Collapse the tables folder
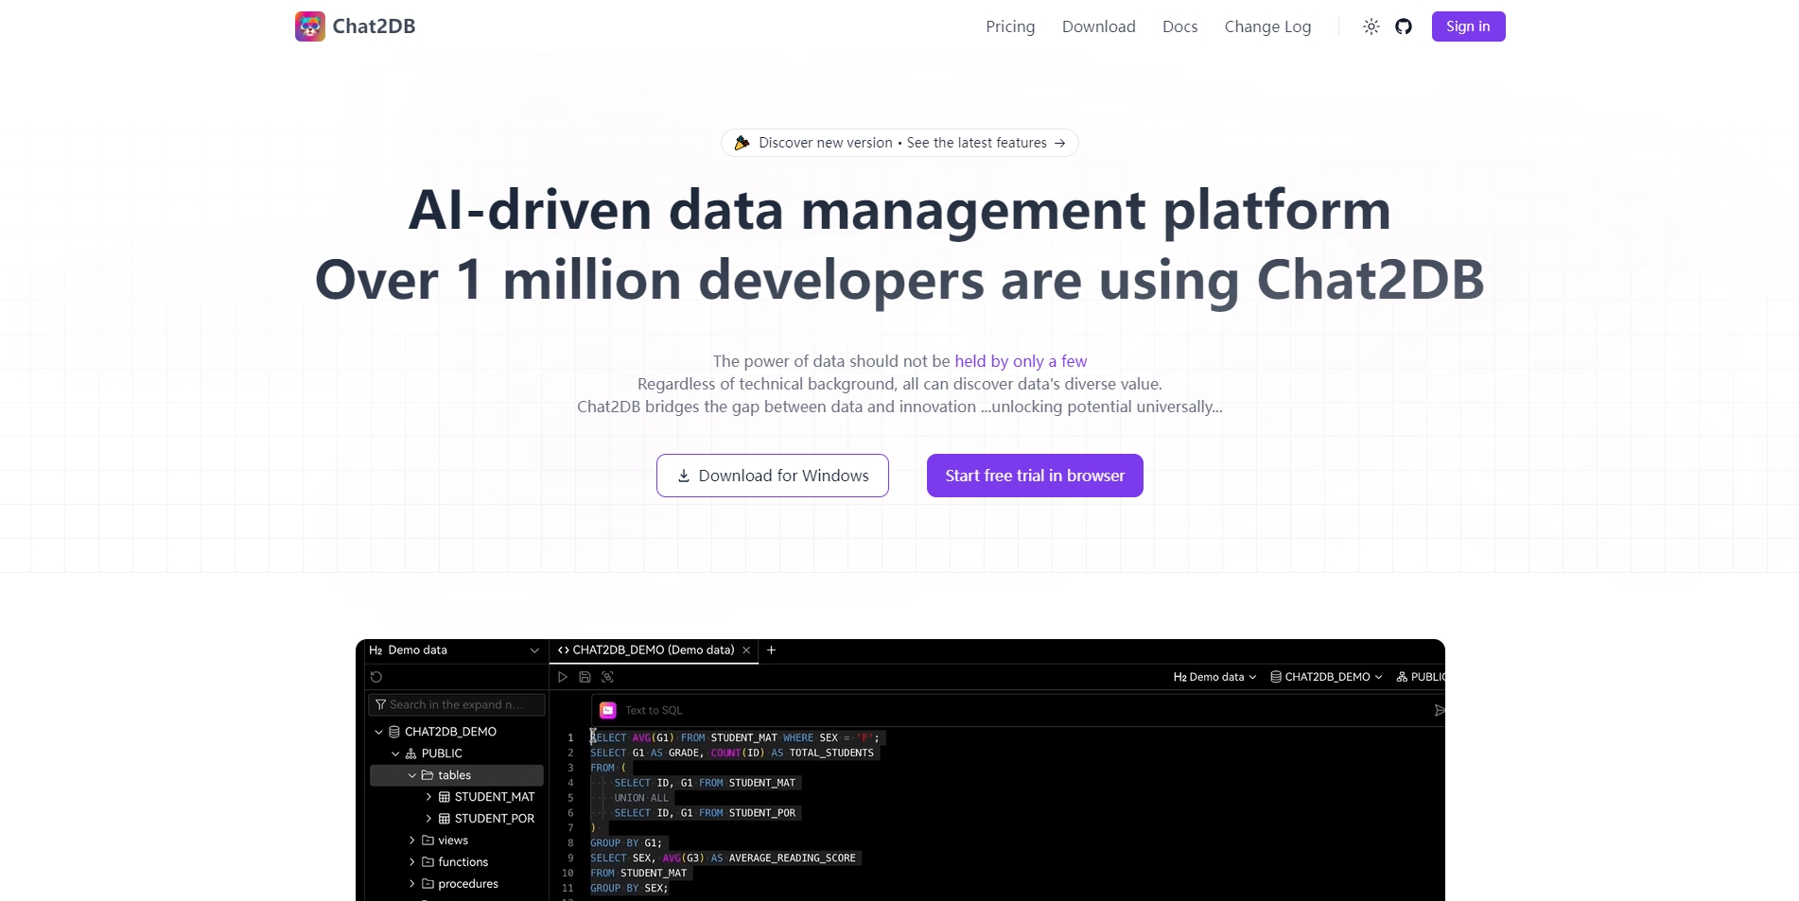This screenshot has height=901, width=1799. tap(412, 775)
